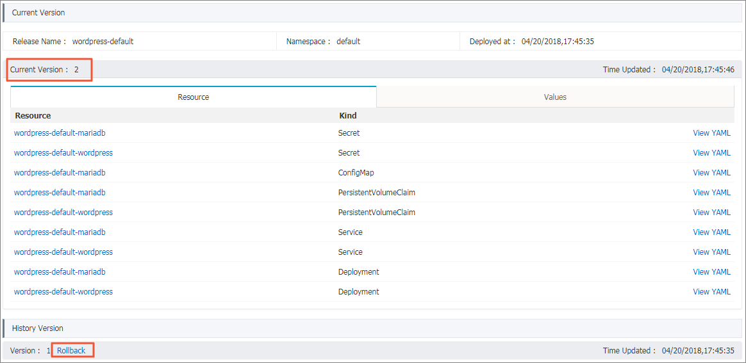This screenshot has width=746, height=363.
Task: View YAML for mariadb PersistentVolumeClaim
Action: click(x=711, y=193)
